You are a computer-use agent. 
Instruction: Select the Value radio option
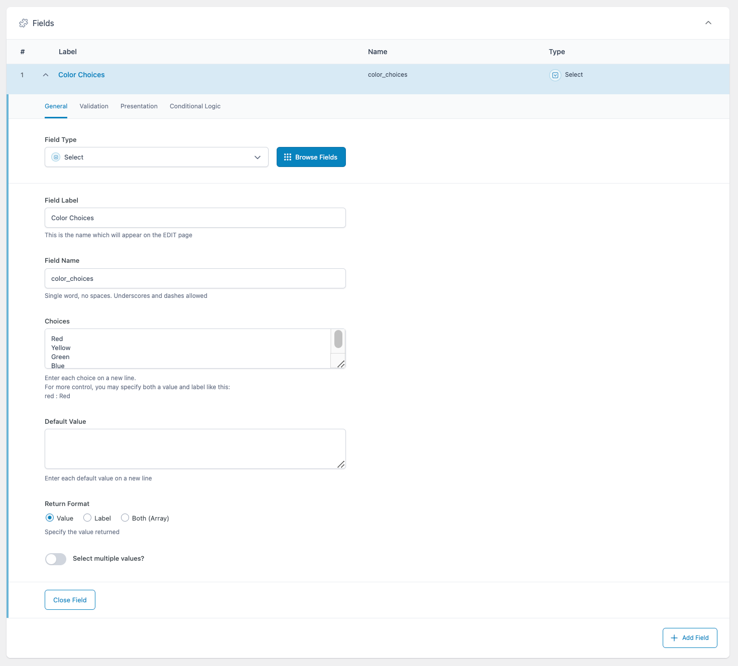[49, 518]
